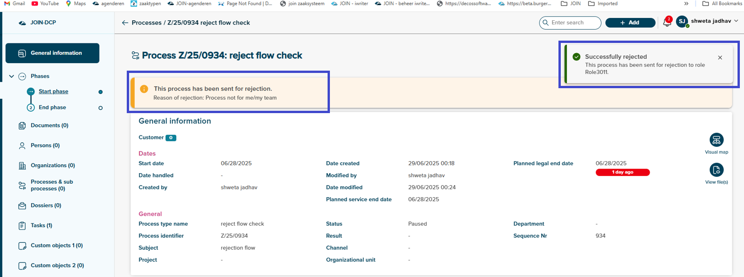744x277 pixels.
Task: Click the Enter search field
Action: point(574,23)
